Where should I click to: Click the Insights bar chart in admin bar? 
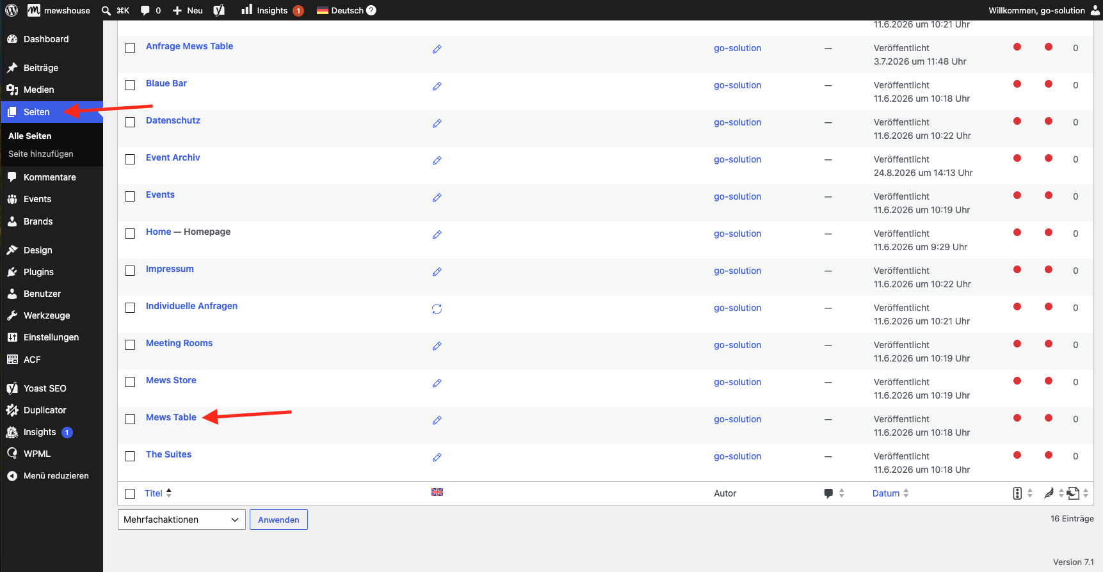click(246, 10)
